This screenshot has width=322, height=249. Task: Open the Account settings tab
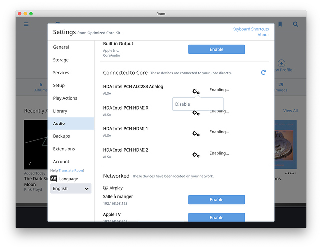tap(71, 161)
